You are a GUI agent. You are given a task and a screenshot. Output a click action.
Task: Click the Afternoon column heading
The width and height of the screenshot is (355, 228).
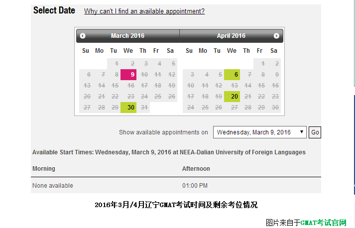coord(196,169)
